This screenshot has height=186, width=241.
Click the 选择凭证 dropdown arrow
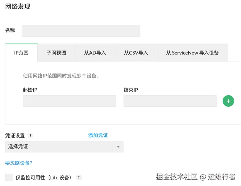click(x=118, y=147)
